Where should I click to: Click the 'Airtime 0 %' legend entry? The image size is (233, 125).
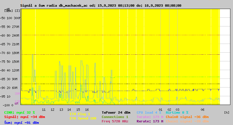[x=177, y=112]
